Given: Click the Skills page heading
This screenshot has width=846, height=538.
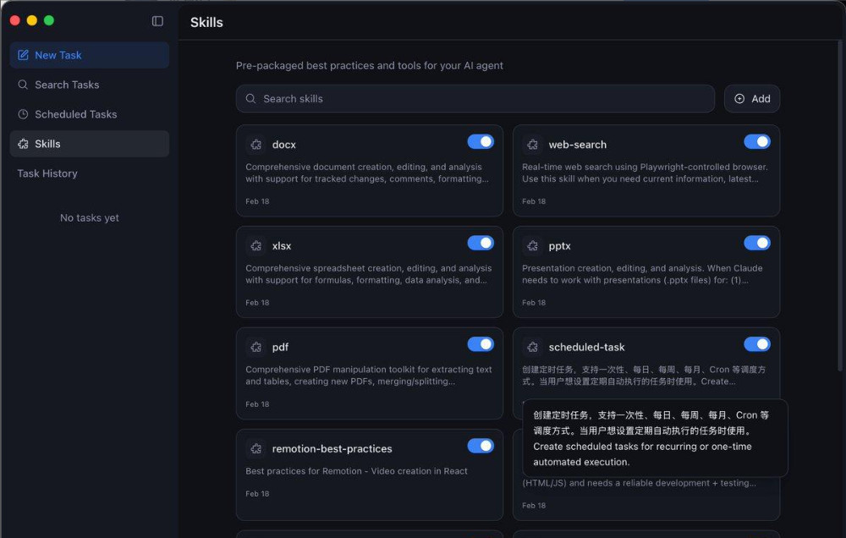Looking at the screenshot, I should click(206, 22).
